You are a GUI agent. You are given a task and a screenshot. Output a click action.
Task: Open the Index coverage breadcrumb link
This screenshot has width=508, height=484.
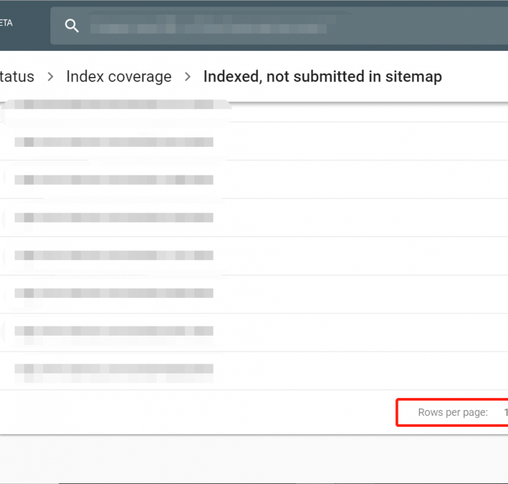point(119,77)
